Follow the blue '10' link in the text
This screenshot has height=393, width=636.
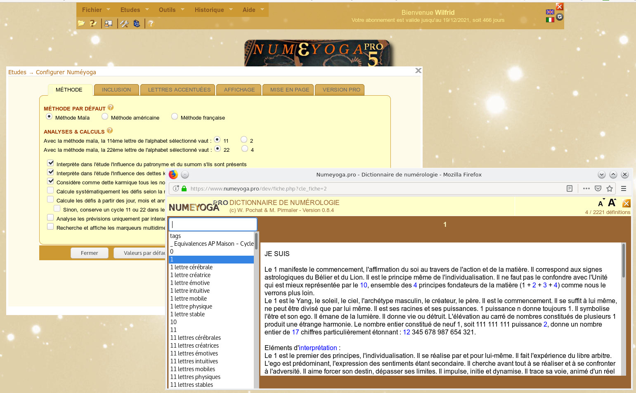pyautogui.click(x=364, y=285)
